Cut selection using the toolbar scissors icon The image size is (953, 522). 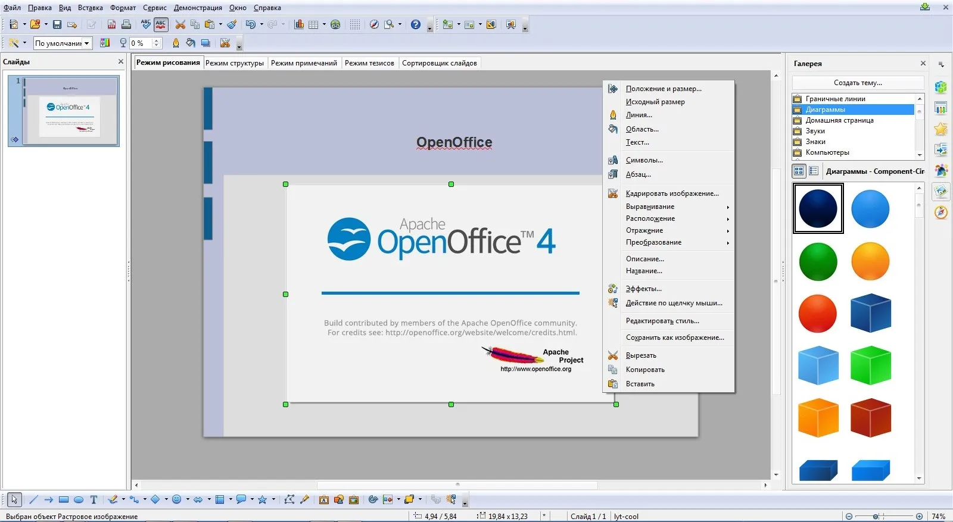(180, 24)
